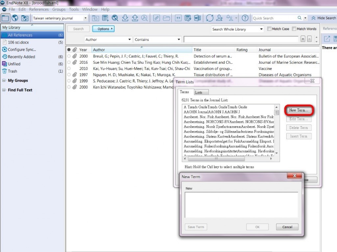Click the open-reference icon in right panel

click(327, 39)
